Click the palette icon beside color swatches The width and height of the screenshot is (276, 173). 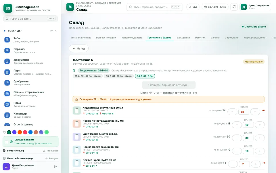point(4,132)
